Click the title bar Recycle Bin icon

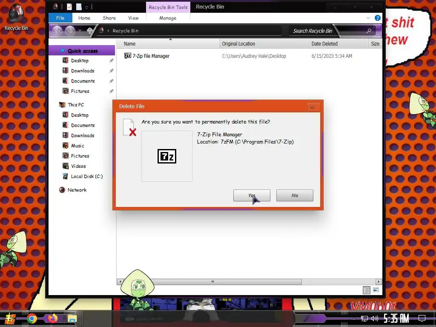click(55, 7)
